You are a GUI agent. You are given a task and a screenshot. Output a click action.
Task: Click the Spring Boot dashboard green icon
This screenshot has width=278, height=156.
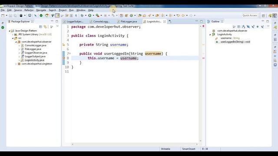(x=41, y=16)
